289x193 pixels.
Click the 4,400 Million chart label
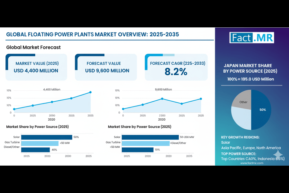coord(52,89)
